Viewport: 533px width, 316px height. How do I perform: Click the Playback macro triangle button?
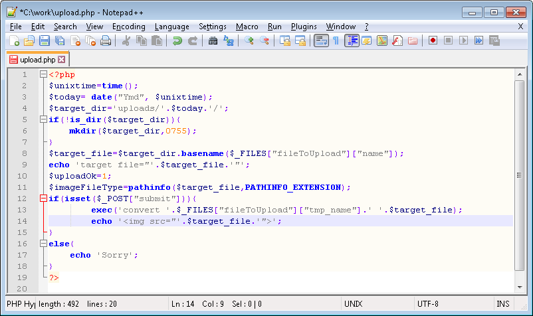point(463,40)
